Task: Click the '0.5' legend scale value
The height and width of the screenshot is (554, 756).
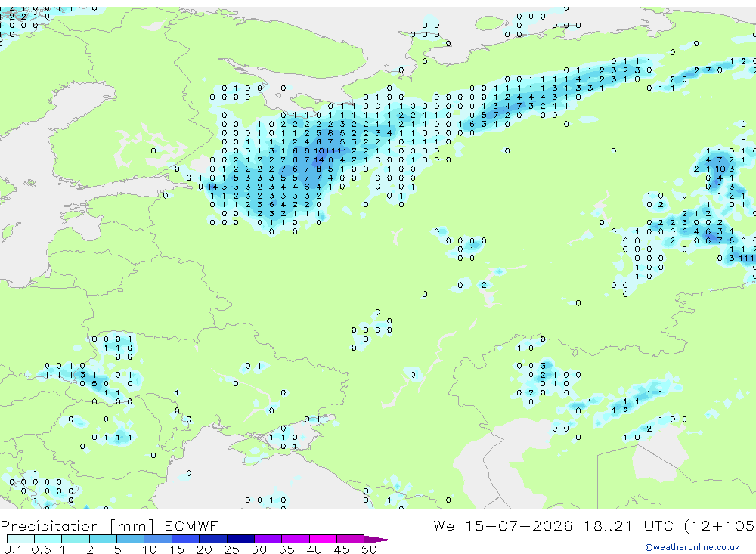Action: coord(41,549)
